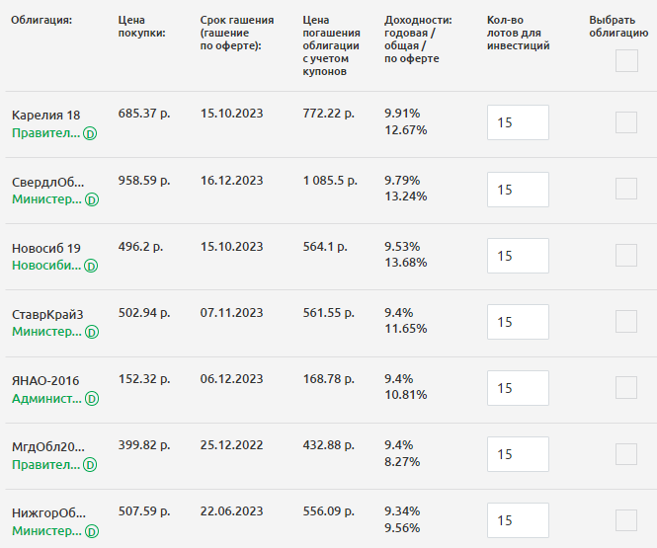
Task: Check the box for Карелия 18 bond
Action: 626,122
